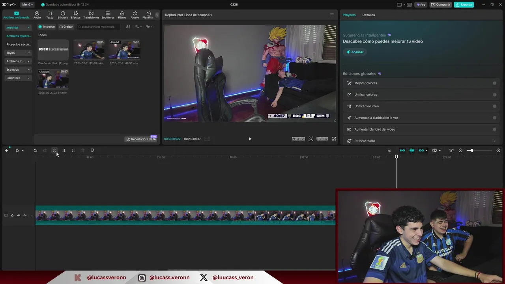Open the Texto tool tab
505x284 pixels.
click(50, 15)
